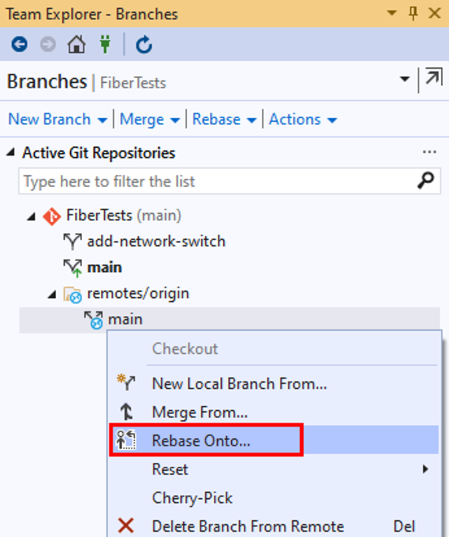Refresh the Branches view

144,45
